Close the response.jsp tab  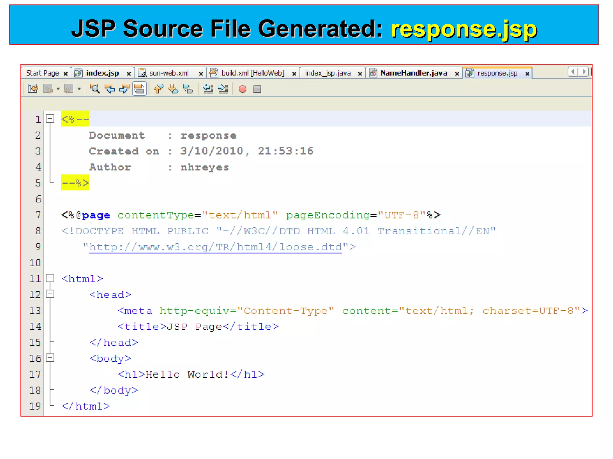[527, 74]
